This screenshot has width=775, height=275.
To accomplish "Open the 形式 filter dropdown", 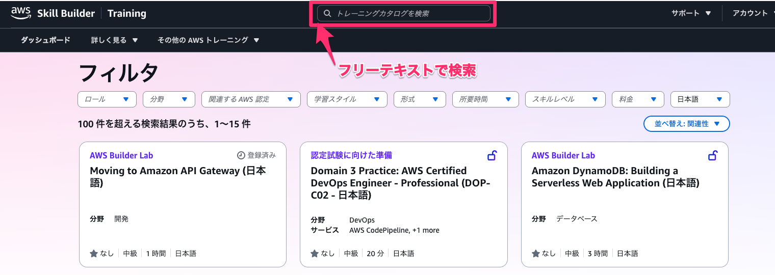I will [x=420, y=99].
